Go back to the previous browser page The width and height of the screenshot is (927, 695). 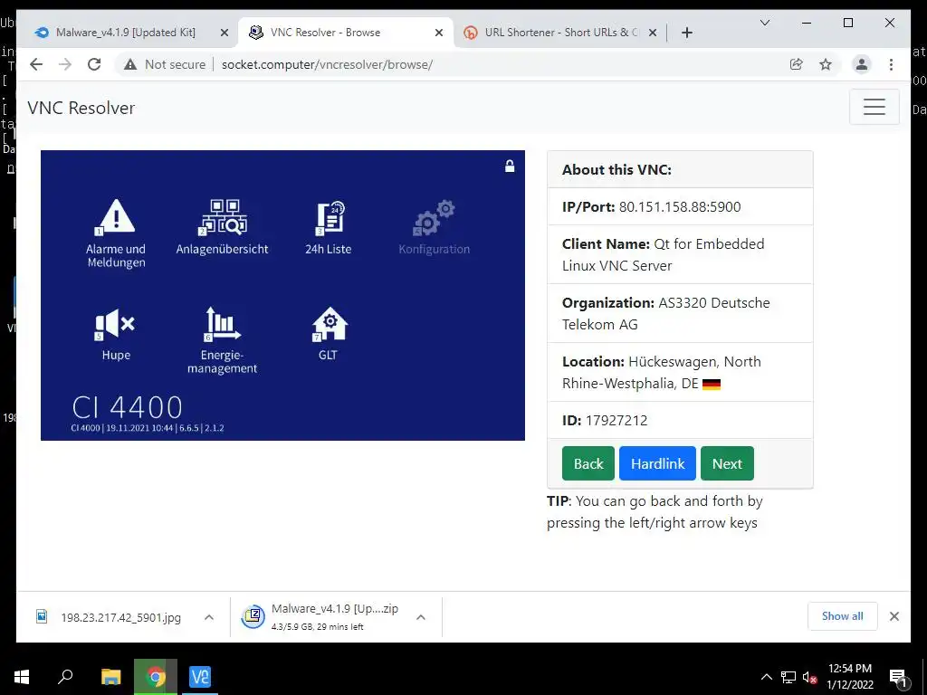click(x=36, y=64)
